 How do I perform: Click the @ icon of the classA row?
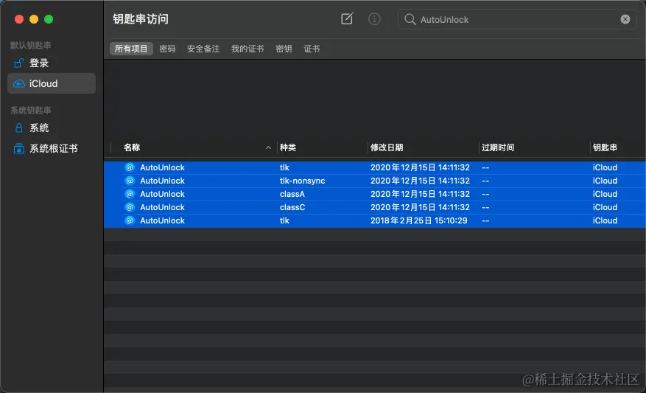pyautogui.click(x=130, y=194)
